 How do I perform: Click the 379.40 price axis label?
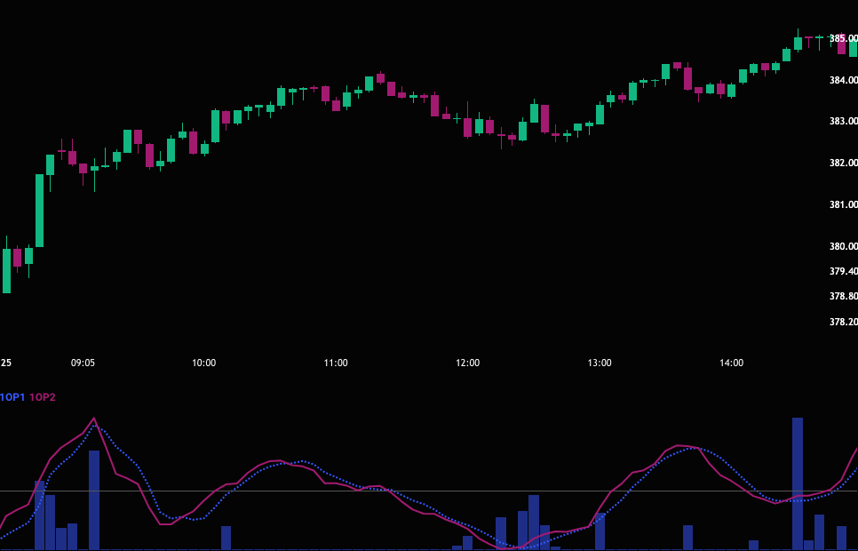click(844, 271)
